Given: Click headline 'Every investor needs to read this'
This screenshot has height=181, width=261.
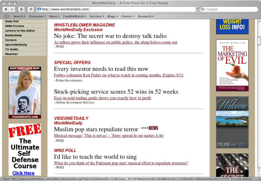Looking at the screenshot, I should click(101, 69).
